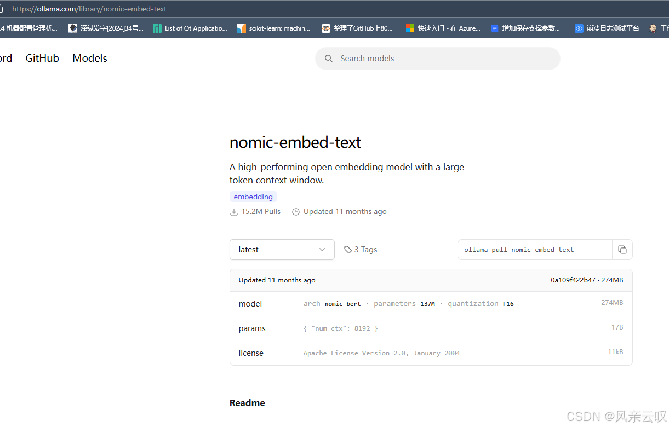The height and width of the screenshot is (427, 669).
Task: Click the num_ctx 8192 params text
Action: [341, 328]
